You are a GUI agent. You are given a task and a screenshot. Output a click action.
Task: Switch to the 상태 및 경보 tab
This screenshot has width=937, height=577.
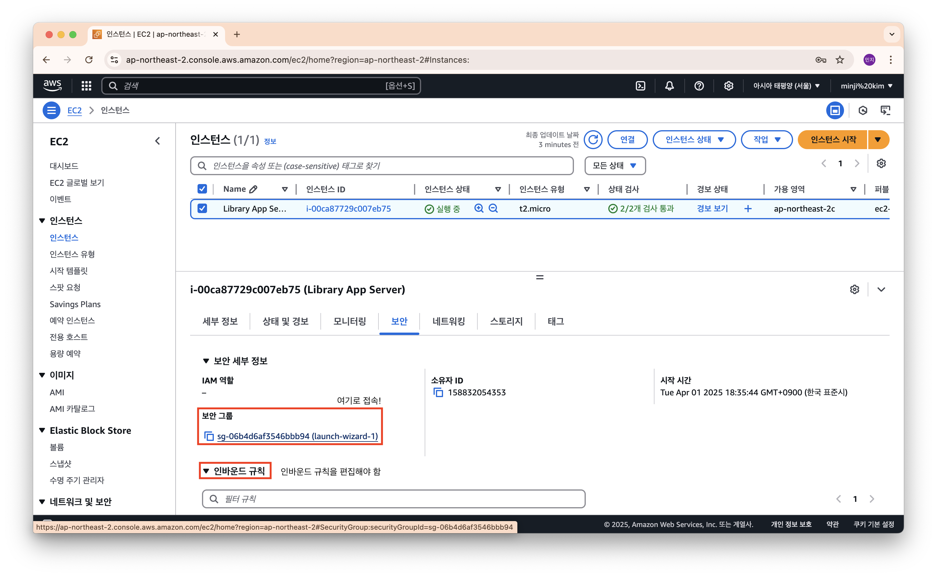(285, 321)
